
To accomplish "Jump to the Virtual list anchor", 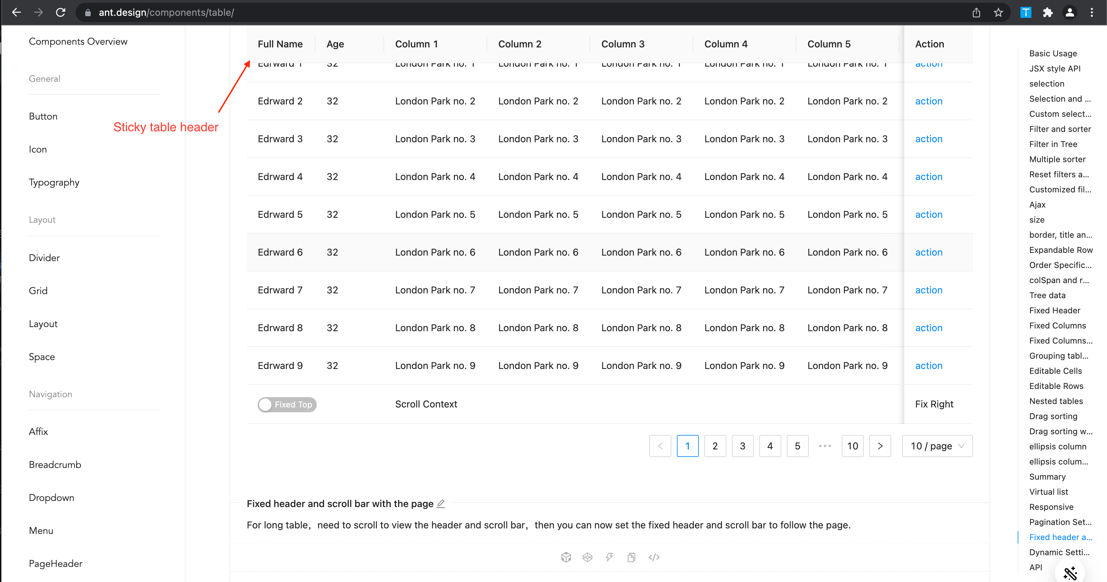I will (x=1049, y=492).
